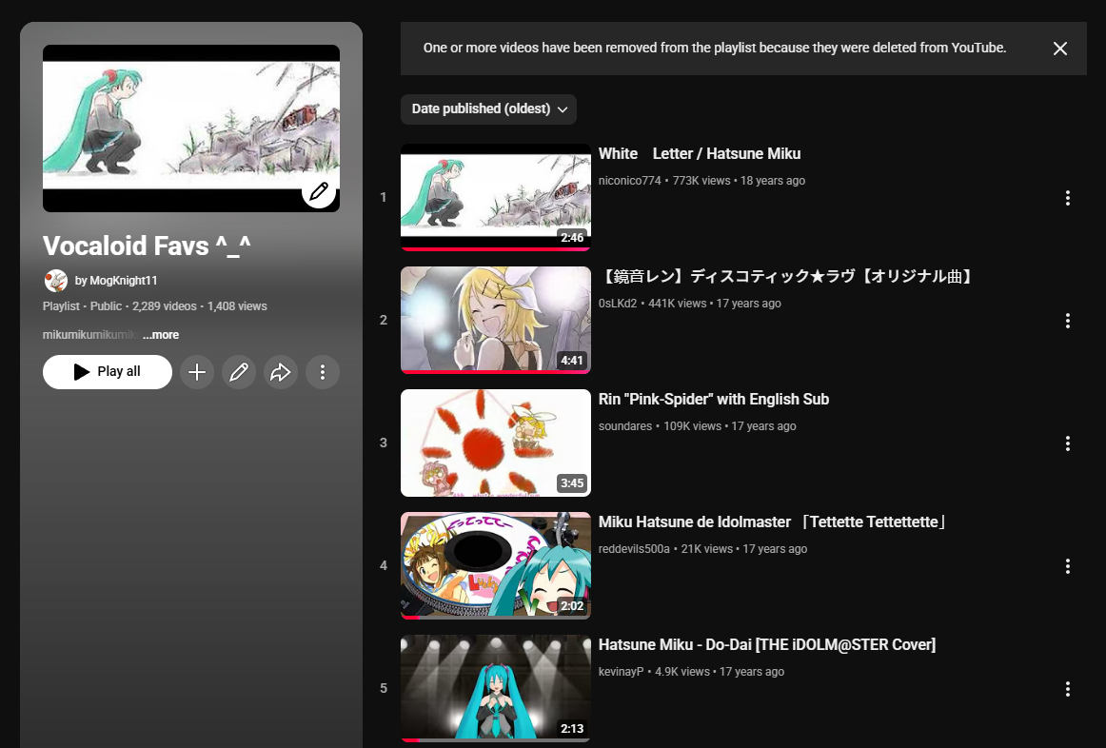Select the soundares channel name

625,425
